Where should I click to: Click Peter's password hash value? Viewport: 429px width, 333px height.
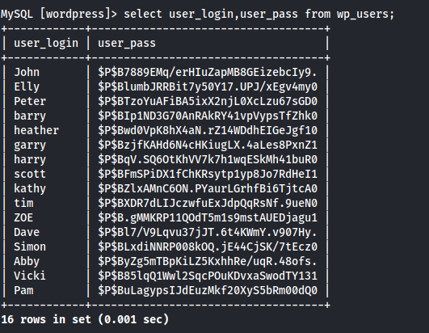pos(208,101)
